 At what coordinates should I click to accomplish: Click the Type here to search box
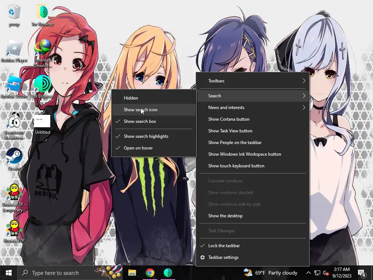70,273
